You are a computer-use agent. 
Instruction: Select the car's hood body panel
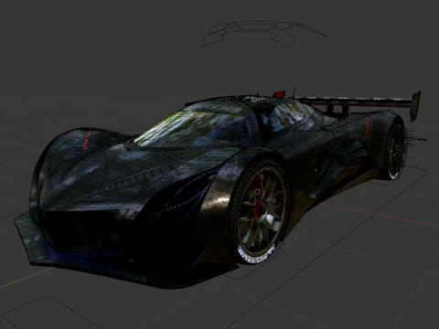click(x=131, y=174)
